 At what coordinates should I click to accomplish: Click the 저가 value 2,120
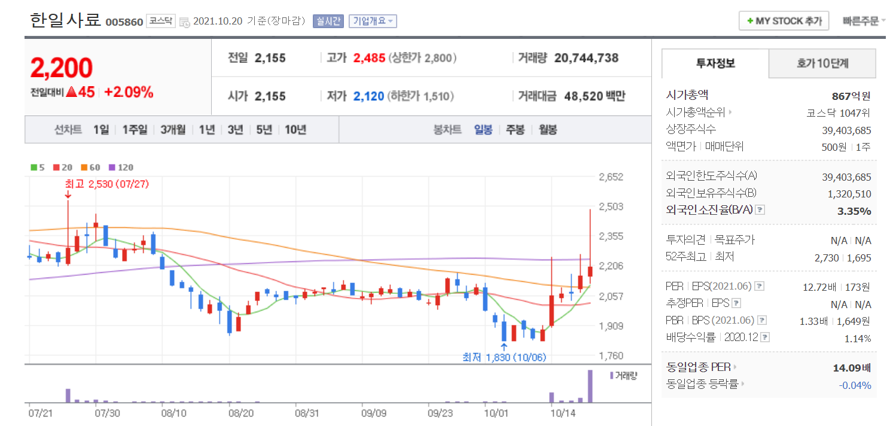[368, 96]
